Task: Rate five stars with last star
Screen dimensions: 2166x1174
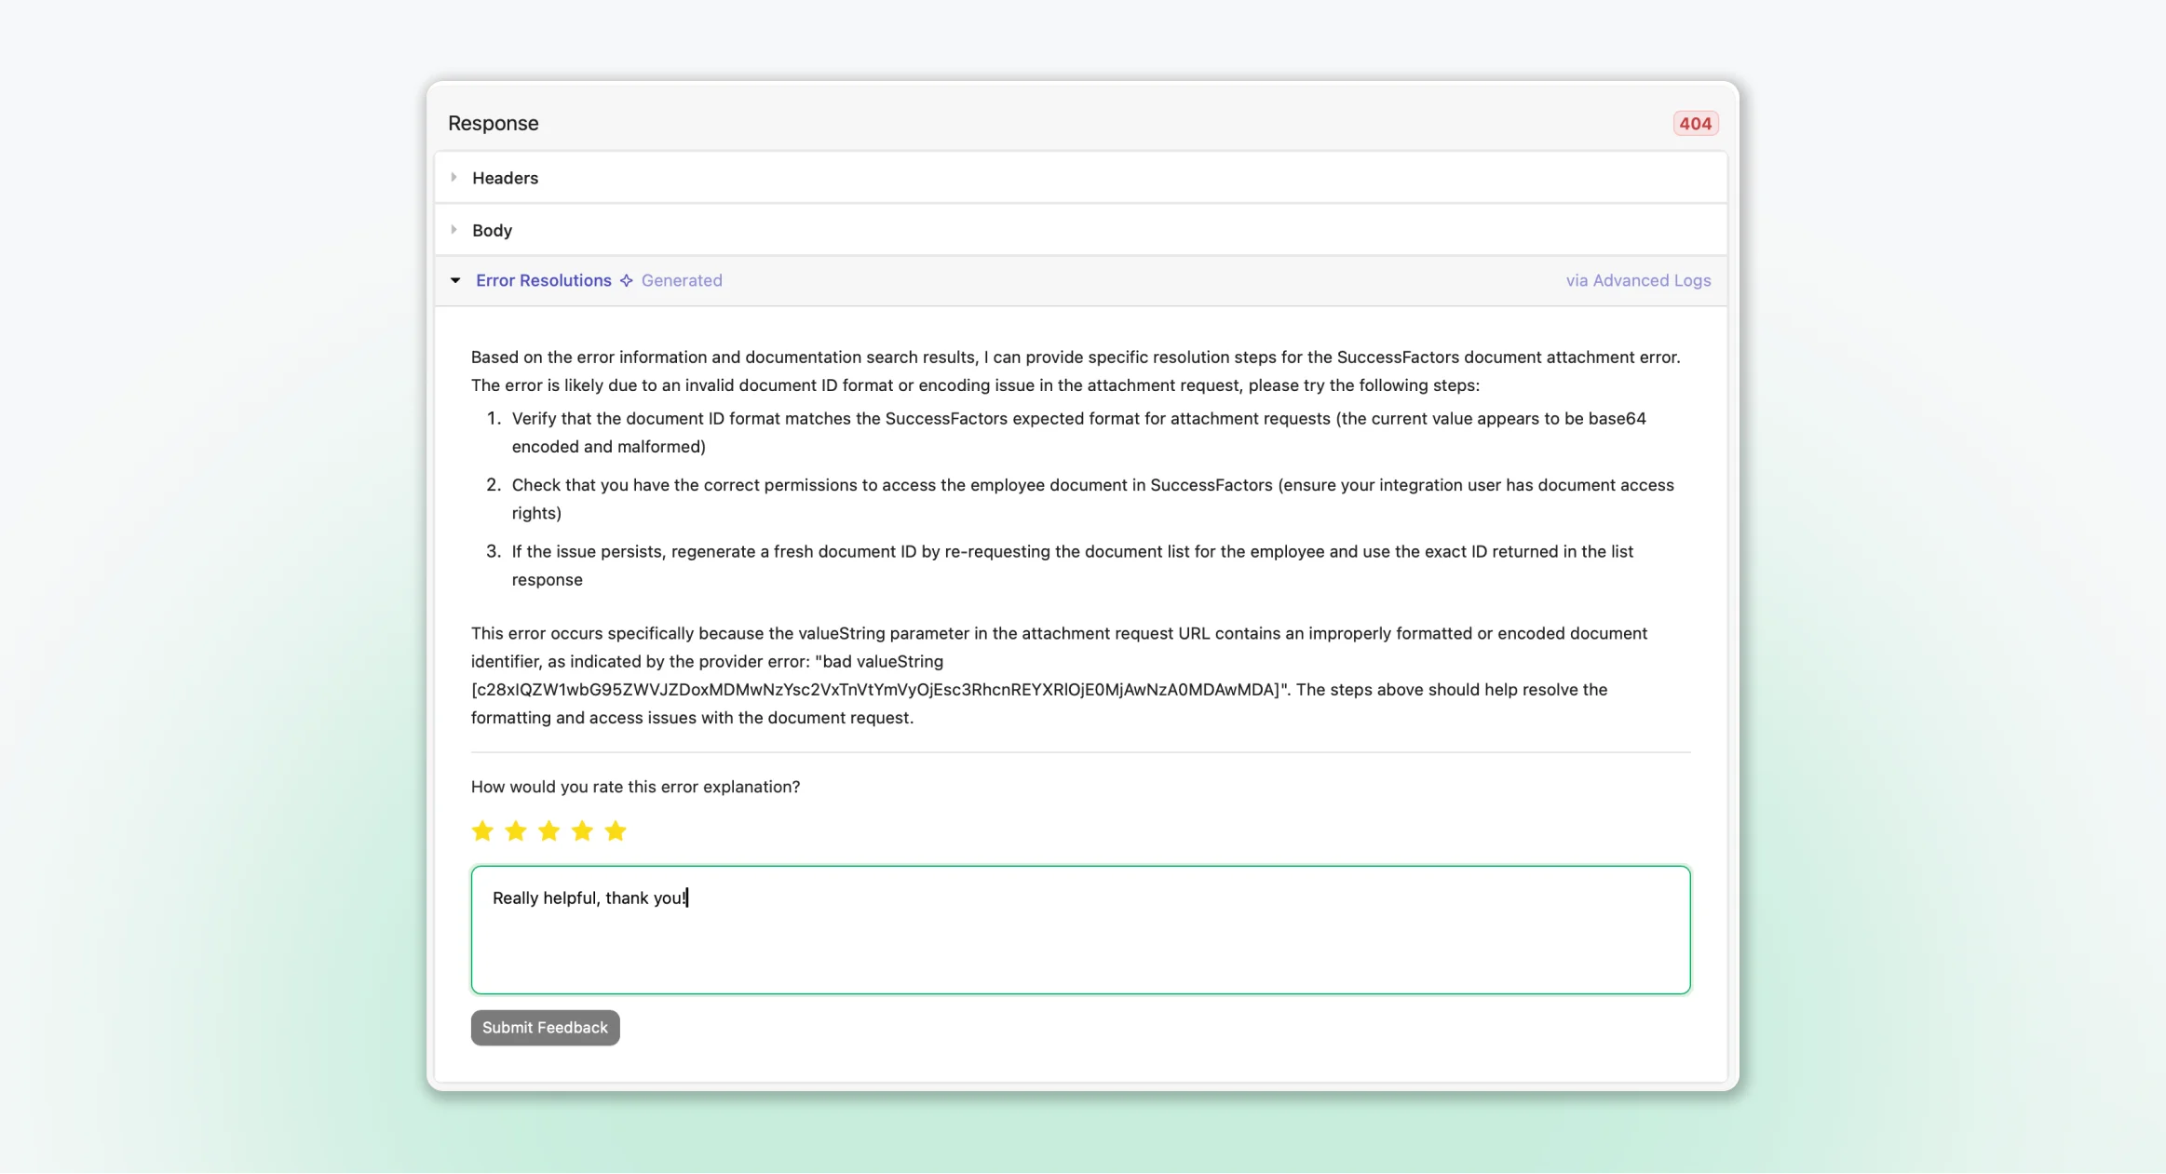Action: pyautogui.click(x=616, y=830)
